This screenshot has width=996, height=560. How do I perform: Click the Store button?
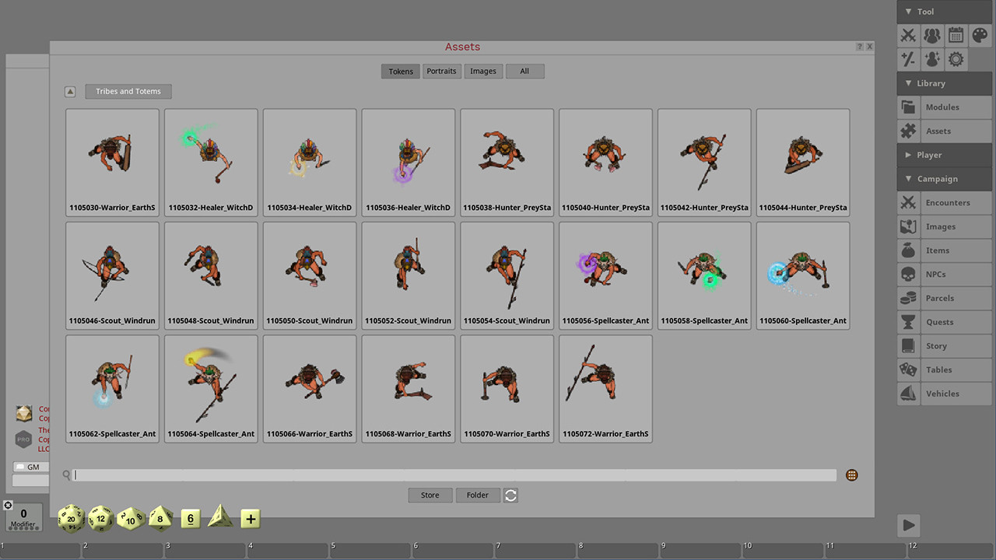point(430,495)
